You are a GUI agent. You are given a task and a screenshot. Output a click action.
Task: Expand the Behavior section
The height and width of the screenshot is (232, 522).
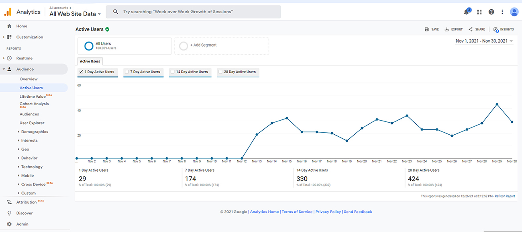(x=19, y=158)
